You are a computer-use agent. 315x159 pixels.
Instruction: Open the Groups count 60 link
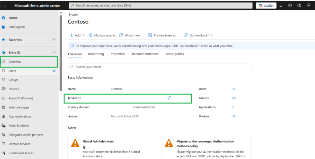(234, 98)
